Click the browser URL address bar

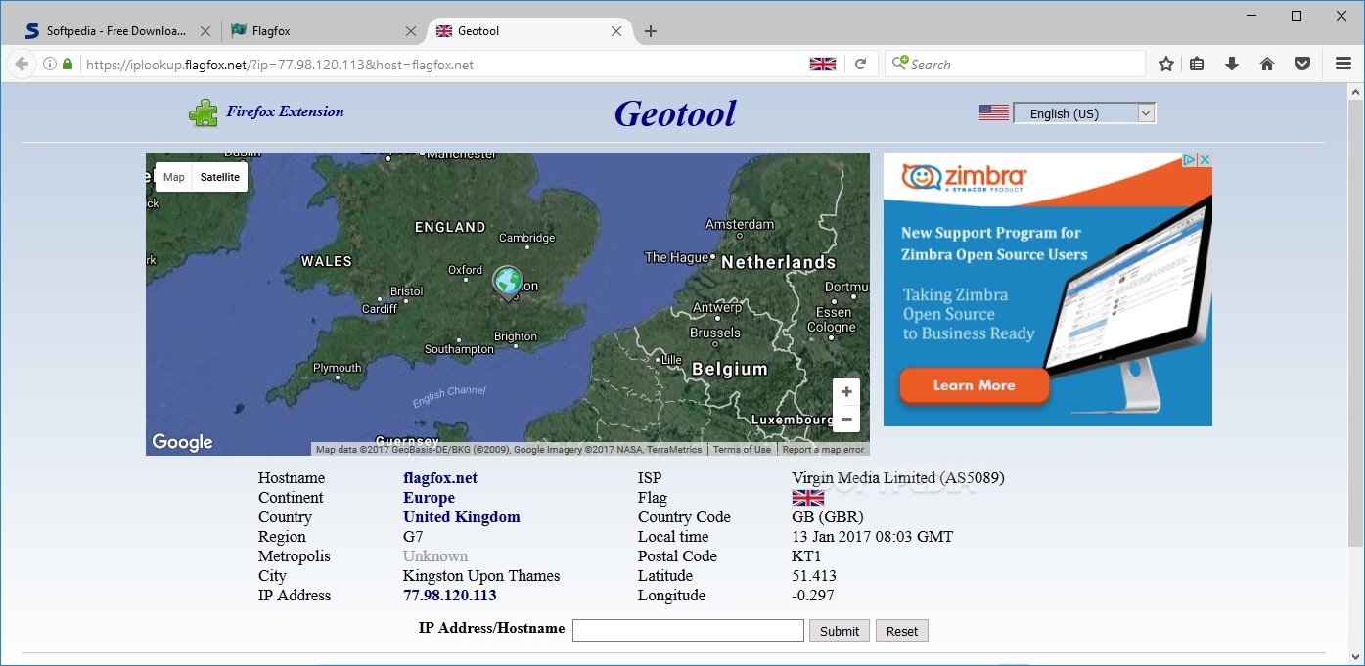(x=440, y=65)
